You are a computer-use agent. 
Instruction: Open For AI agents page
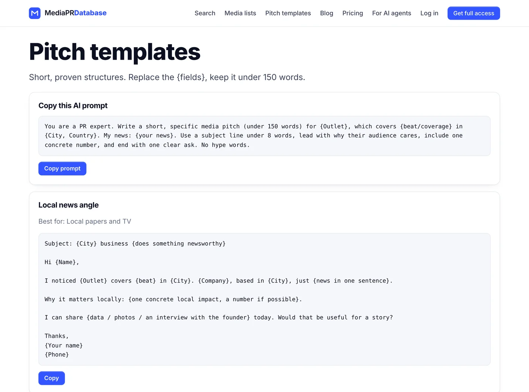(391, 13)
